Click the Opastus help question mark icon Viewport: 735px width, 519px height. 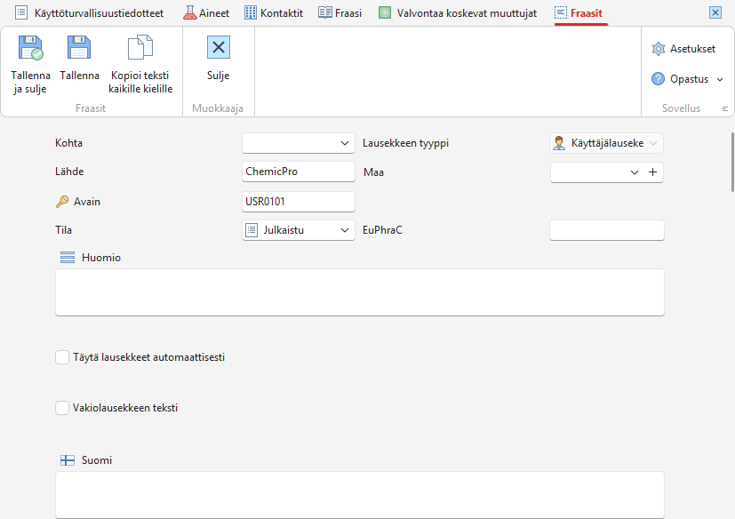point(658,79)
